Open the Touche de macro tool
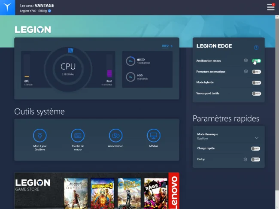Screen dimensions: 279x209 tap(78, 136)
